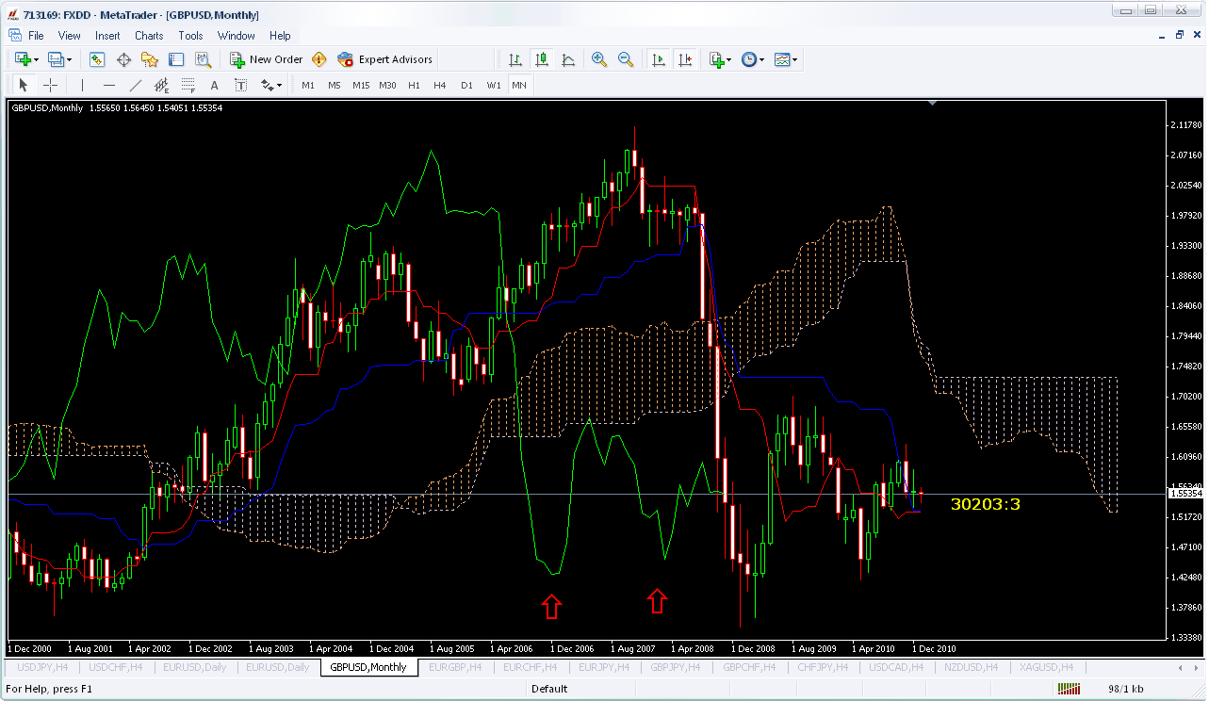The width and height of the screenshot is (1209, 701).
Task: Select the arrow Cursor tool
Action: (25, 85)
